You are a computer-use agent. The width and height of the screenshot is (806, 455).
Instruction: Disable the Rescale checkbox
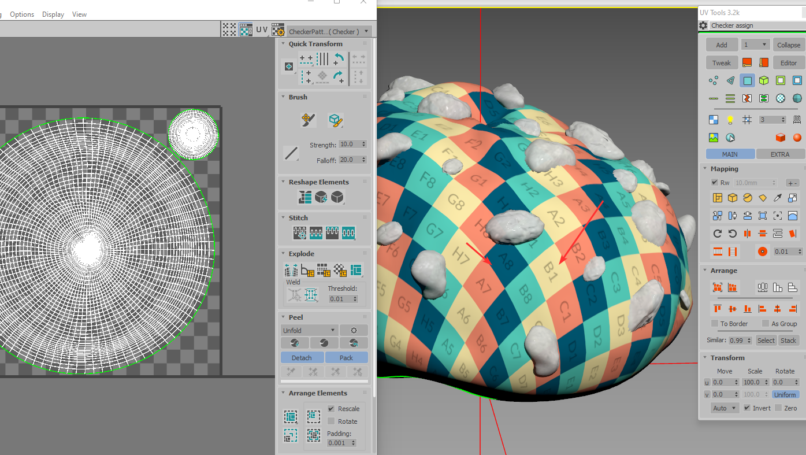click(331, 409)
